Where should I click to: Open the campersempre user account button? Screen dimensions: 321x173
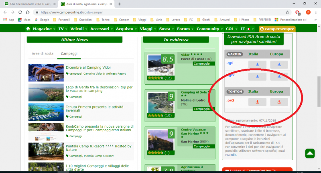click(277, 29)
